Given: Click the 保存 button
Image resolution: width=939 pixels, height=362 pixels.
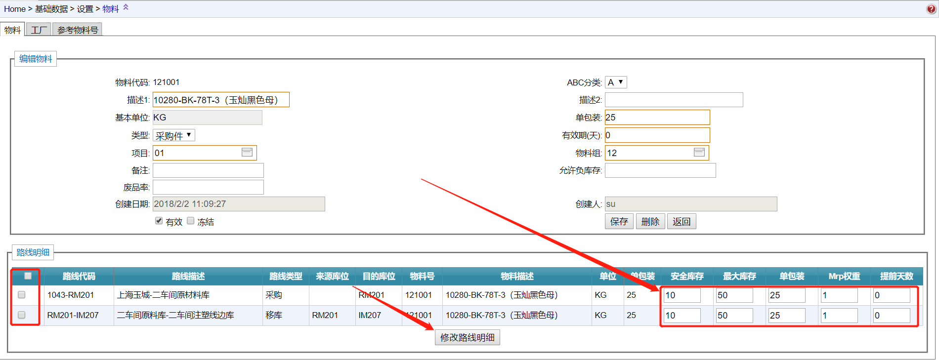Looking at the screenshot, I should (x=619, y=221).
